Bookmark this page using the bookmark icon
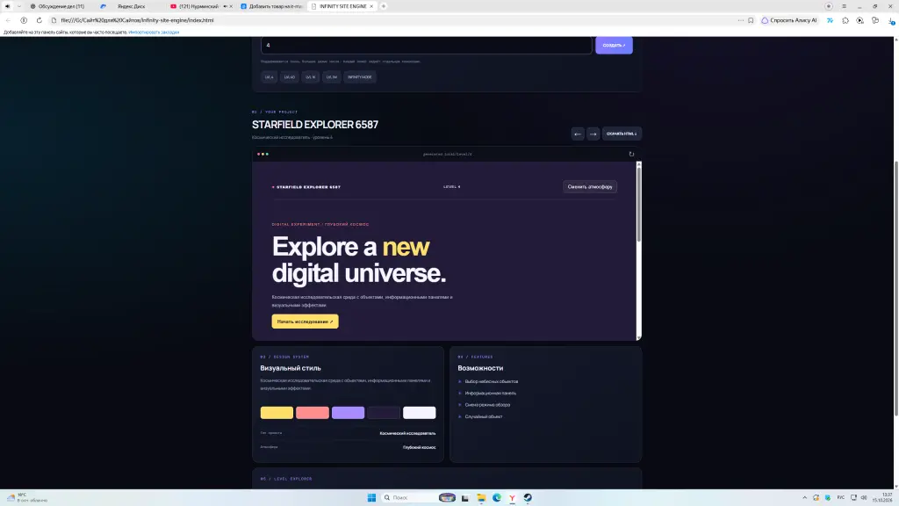 point(751,20)
